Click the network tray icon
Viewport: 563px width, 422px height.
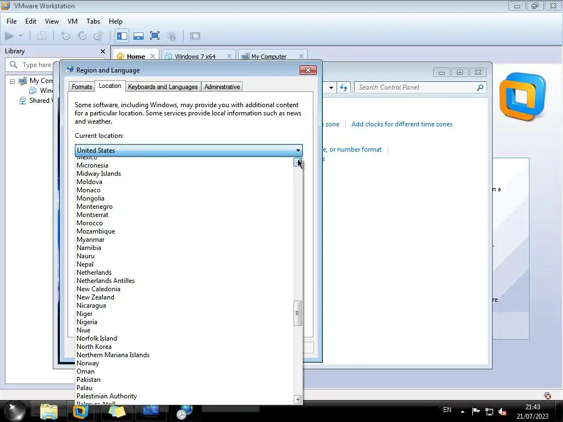click(x=489, y=412)
